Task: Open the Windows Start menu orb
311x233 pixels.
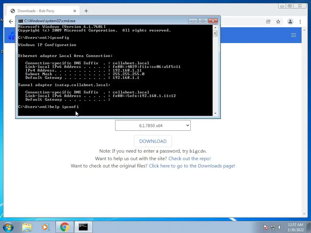Action: click(x=8, y=227)
